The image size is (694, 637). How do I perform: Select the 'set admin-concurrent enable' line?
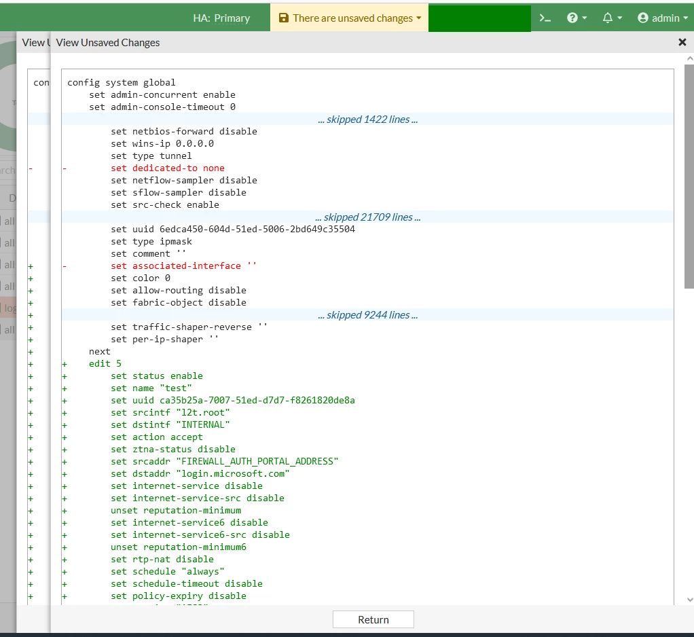[x=162, y=94]
